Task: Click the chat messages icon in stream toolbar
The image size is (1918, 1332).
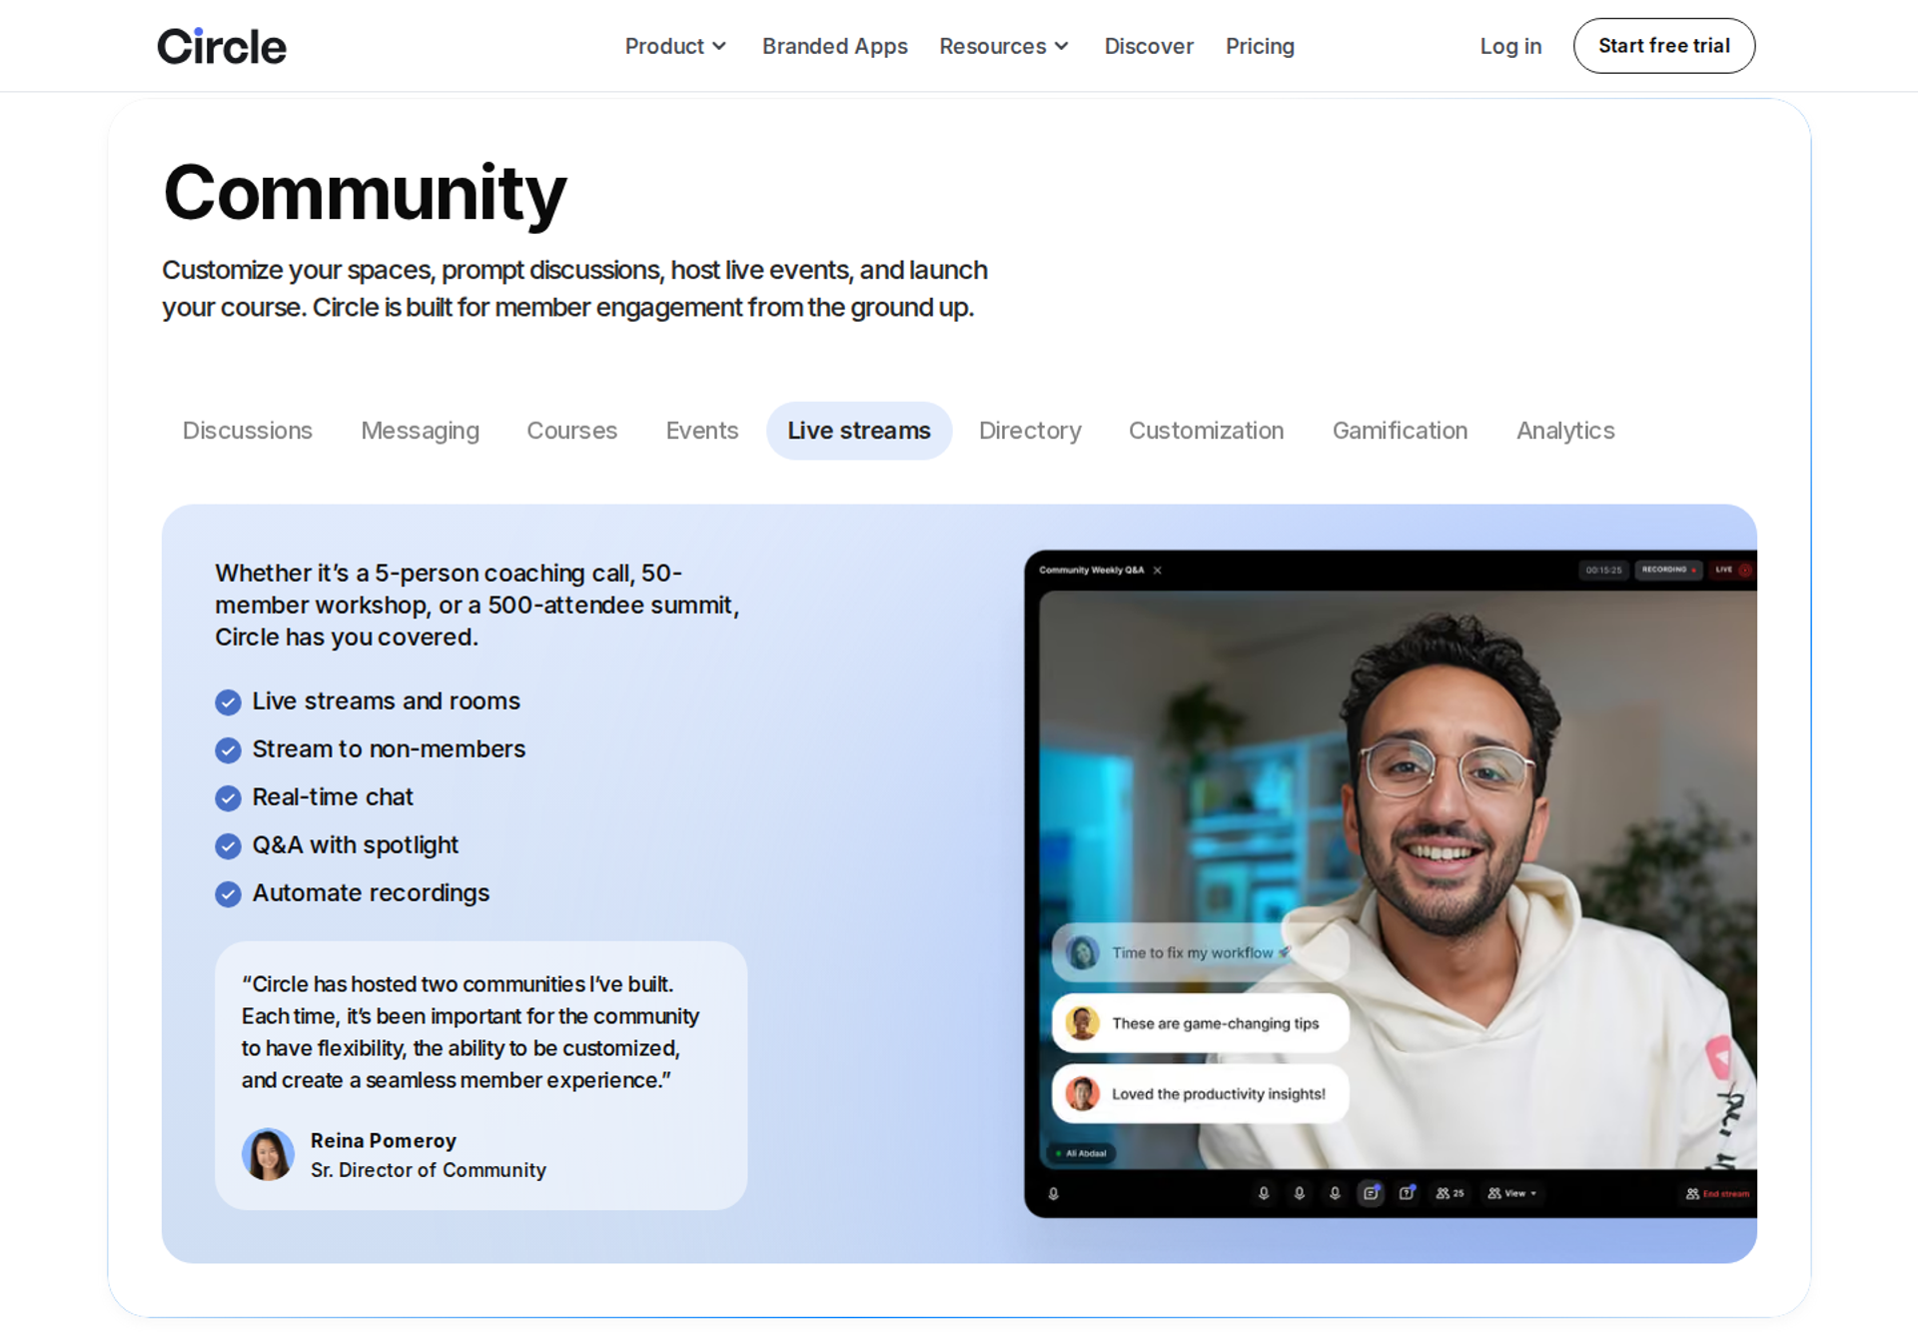Action: coord(1371,1193)
